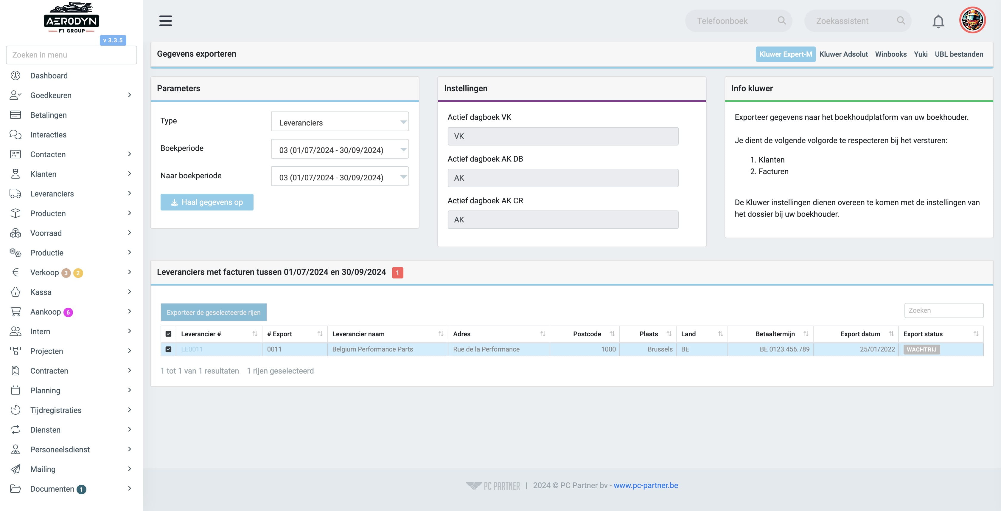Screen dimensions: 1001x511
Task: Expand the Verkoop menu chevron
Action: pos(129,272)
